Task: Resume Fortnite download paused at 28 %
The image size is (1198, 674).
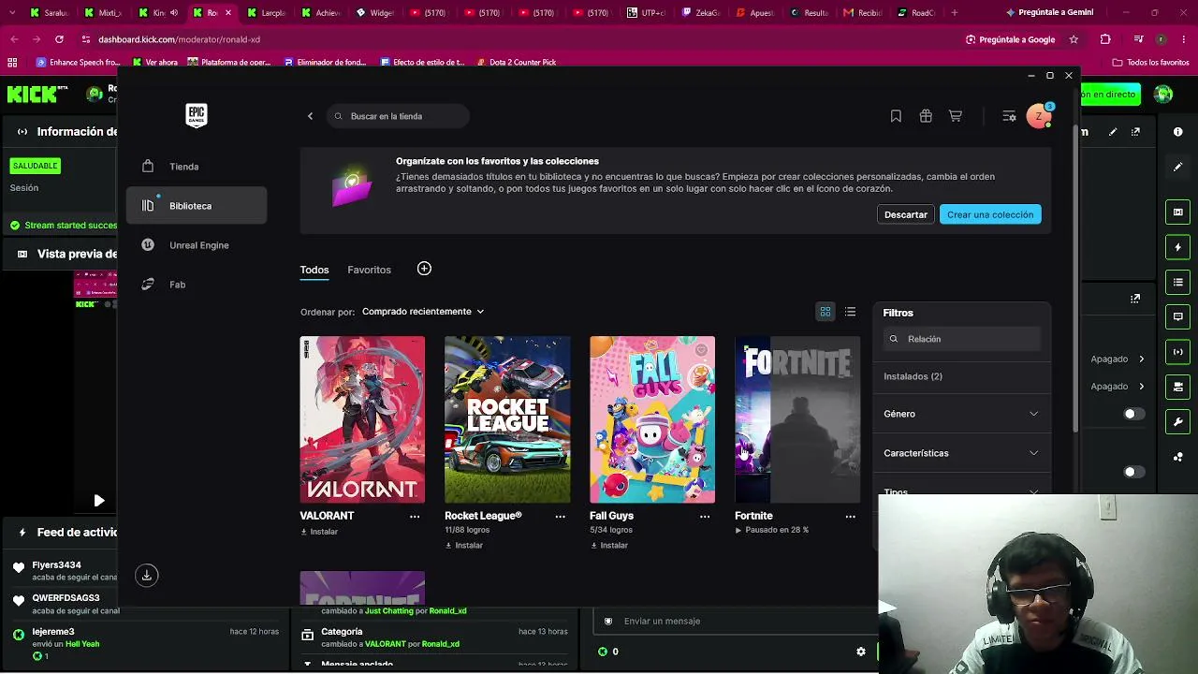Action: [x=772, y=530]
